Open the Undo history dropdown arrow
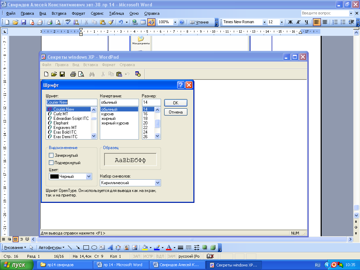360x270 pixels. (127, 22)
